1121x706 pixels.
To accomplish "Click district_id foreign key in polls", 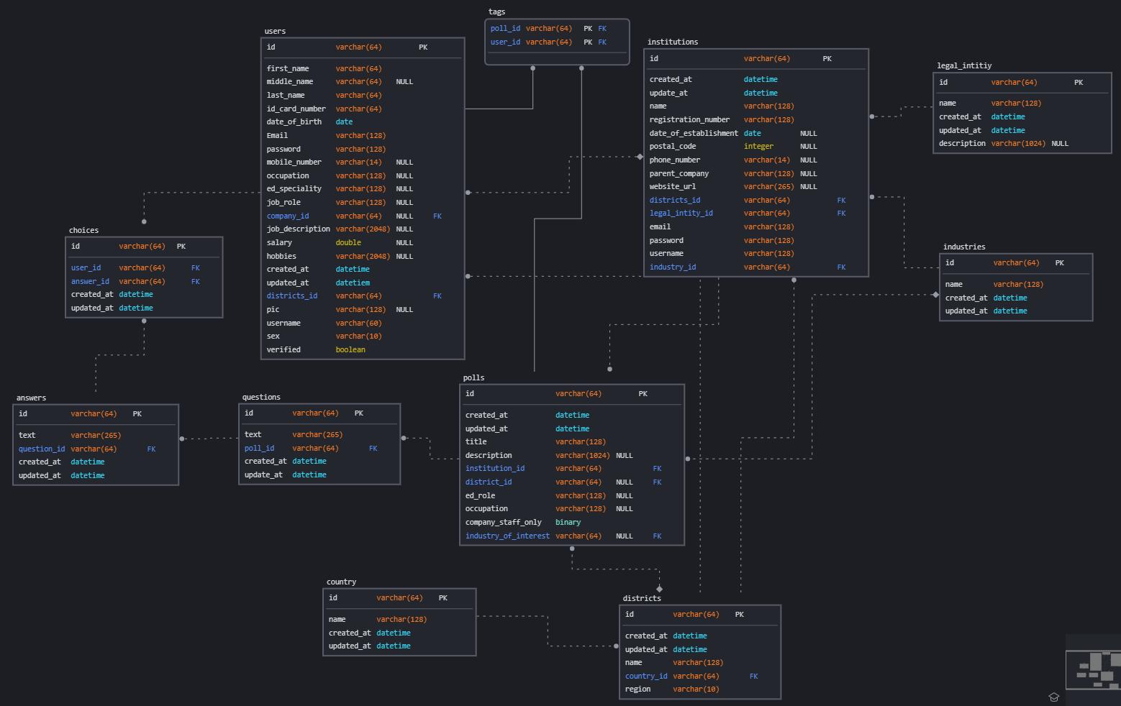I will click(x=572, y=482).
